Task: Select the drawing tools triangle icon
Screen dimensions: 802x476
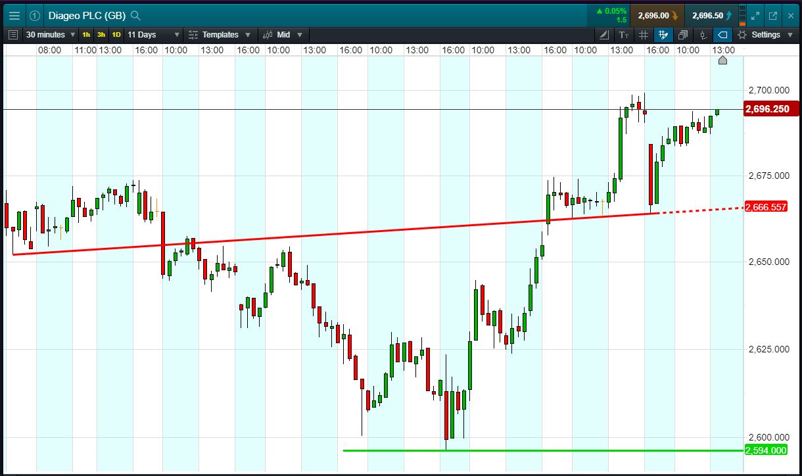Action: click(x=604, y=35)
